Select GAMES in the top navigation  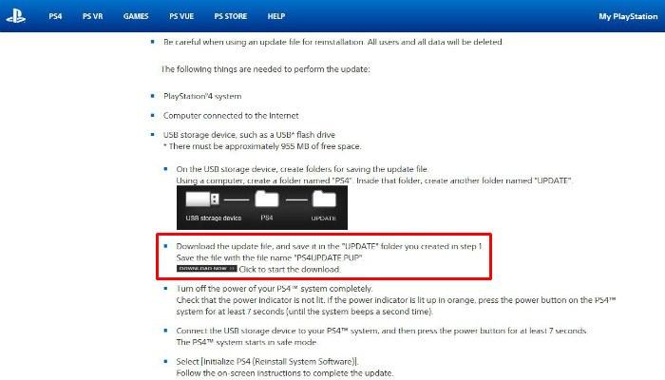136,16
